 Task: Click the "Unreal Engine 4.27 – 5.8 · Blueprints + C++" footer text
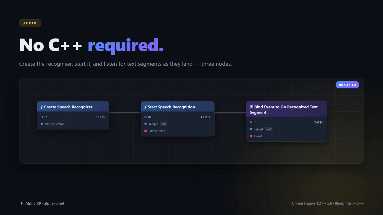coord(328,203)
